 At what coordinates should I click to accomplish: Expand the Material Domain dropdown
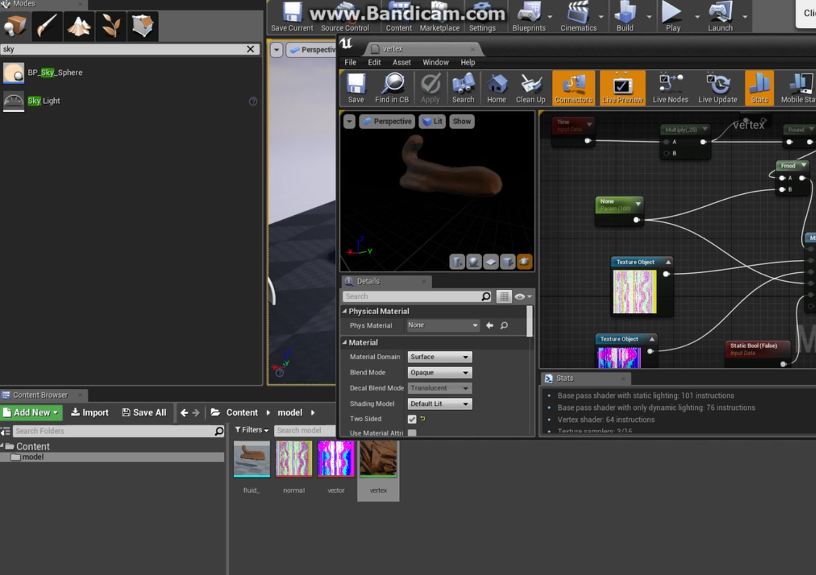coord(440,357)
